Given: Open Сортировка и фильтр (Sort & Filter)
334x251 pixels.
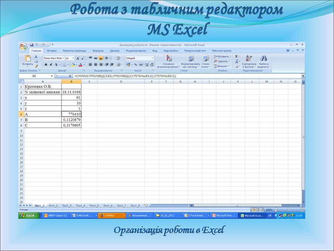Looking at the screenshot, I should click(x=249, y=61).
